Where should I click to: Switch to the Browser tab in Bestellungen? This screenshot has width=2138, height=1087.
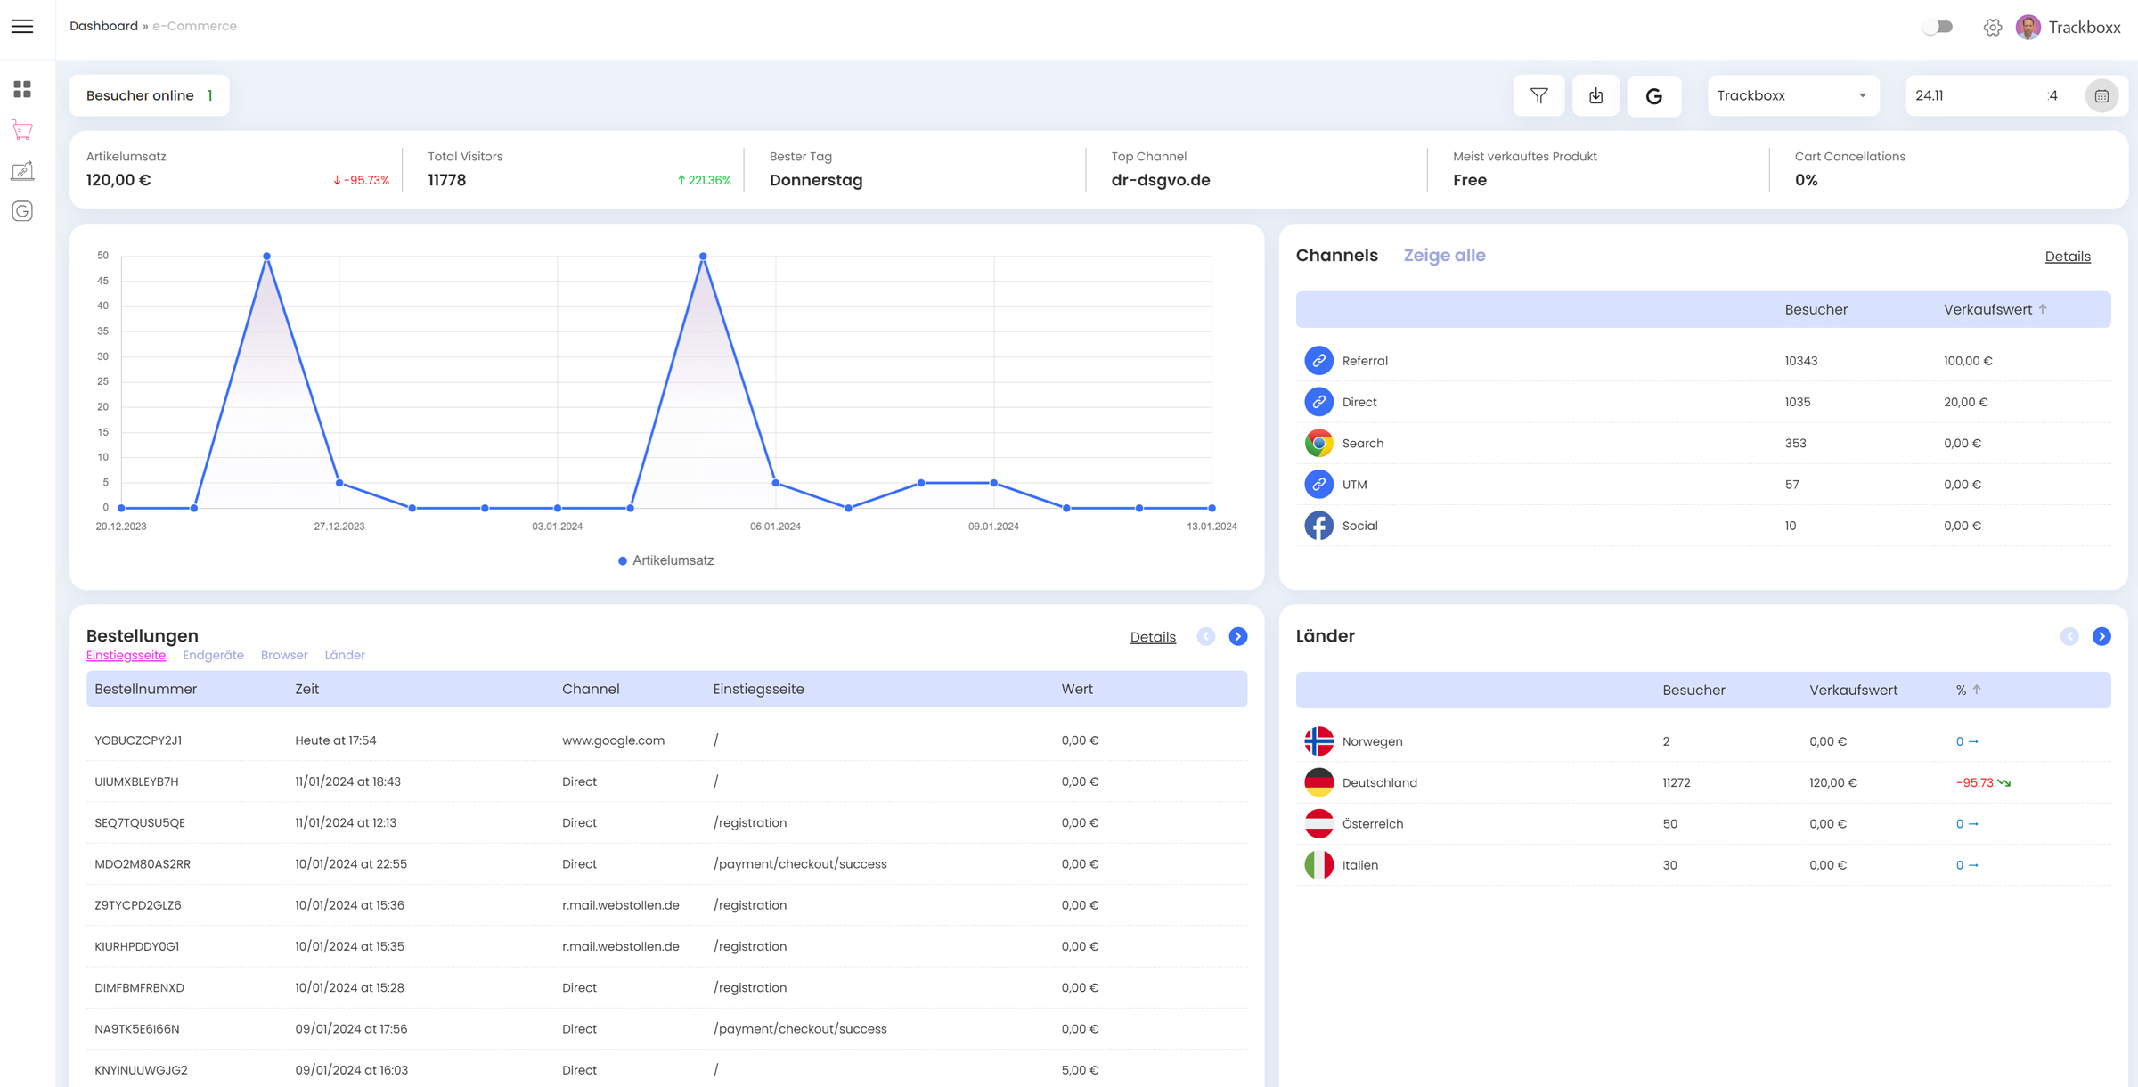click(283, 655)
